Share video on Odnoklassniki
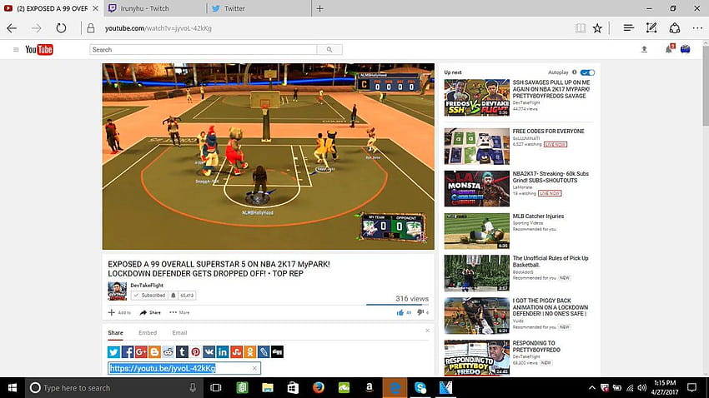The width and height of the screenshot is (709, 398). coord(250,352)
